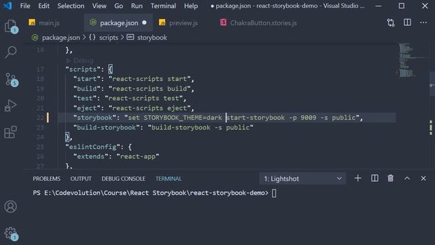
Task: Open the Manage gear icon
Action: [x=11, y=233]
